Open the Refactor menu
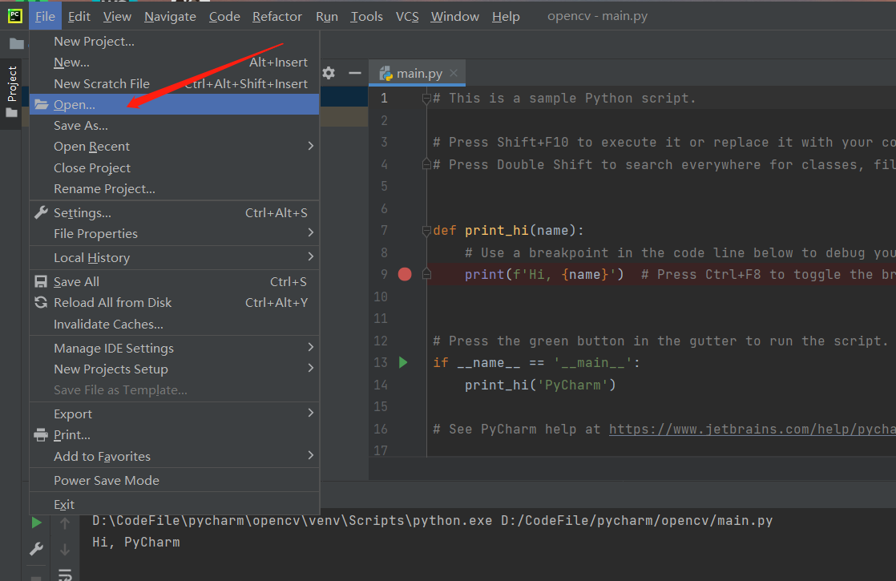The width and height of the screenshot is (896, 581). (277, 17)
